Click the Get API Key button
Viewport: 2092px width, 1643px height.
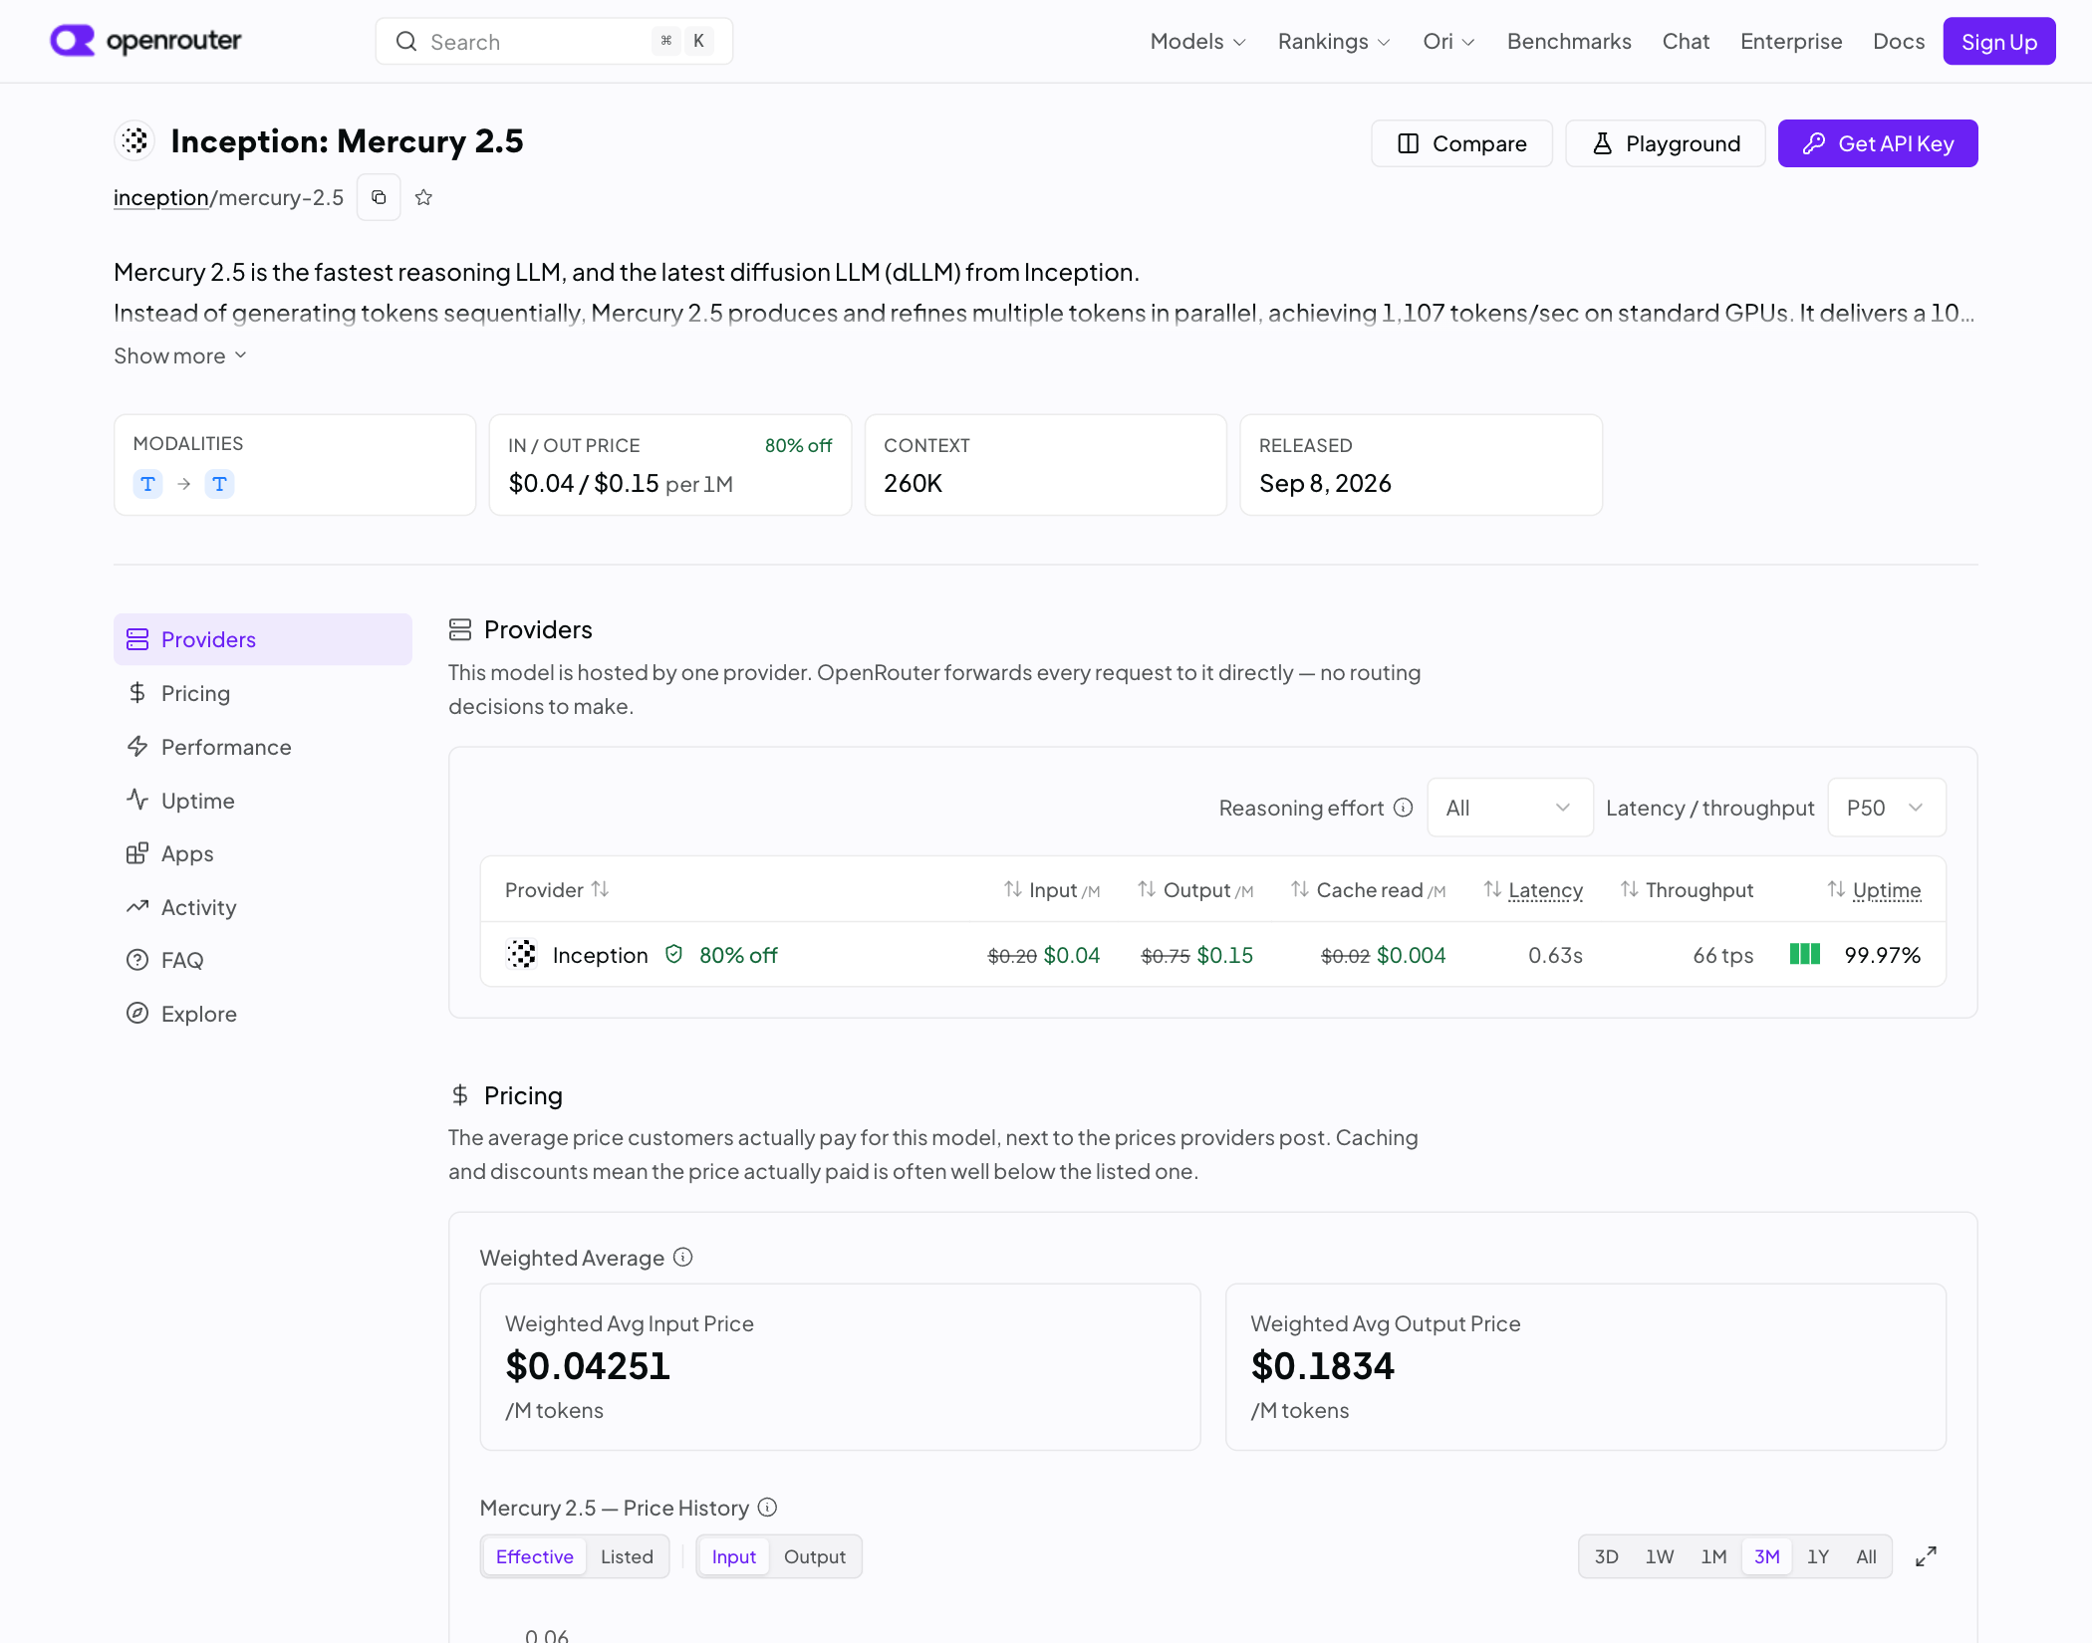(x=1878, y=143)
